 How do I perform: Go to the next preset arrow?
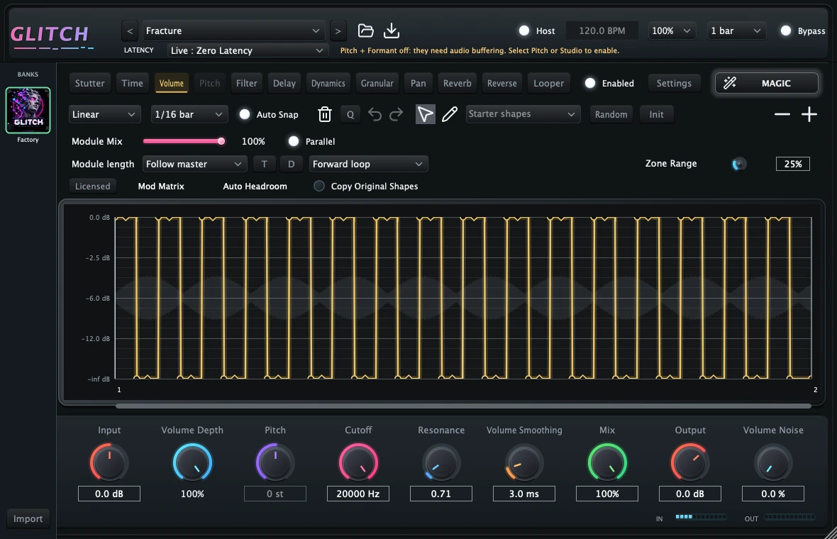(x=338, y=31)
